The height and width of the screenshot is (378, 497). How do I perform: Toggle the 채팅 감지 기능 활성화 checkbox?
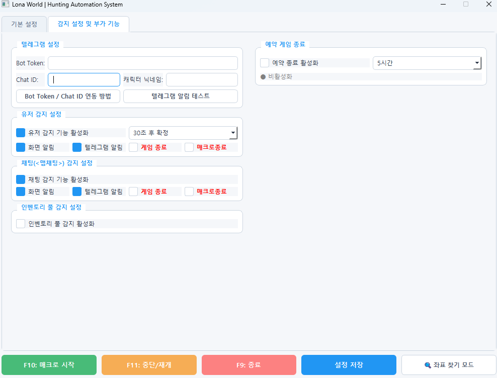pos(21,179)
